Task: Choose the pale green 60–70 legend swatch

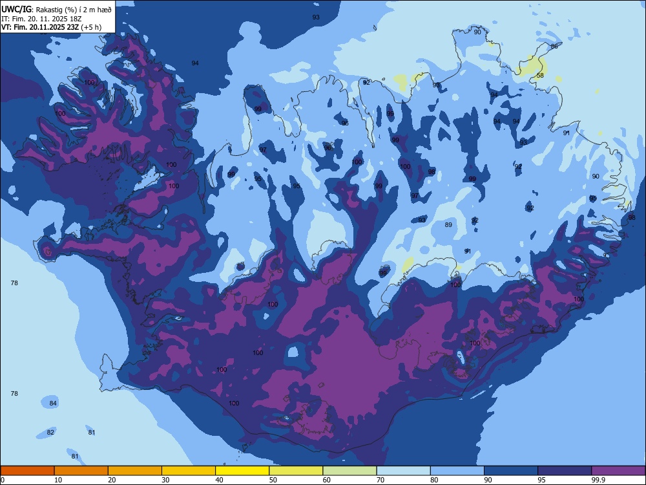Action: [349, 471]
